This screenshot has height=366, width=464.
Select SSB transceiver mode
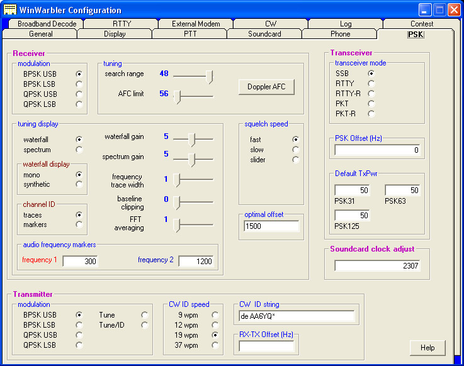(x=371, y=74)
